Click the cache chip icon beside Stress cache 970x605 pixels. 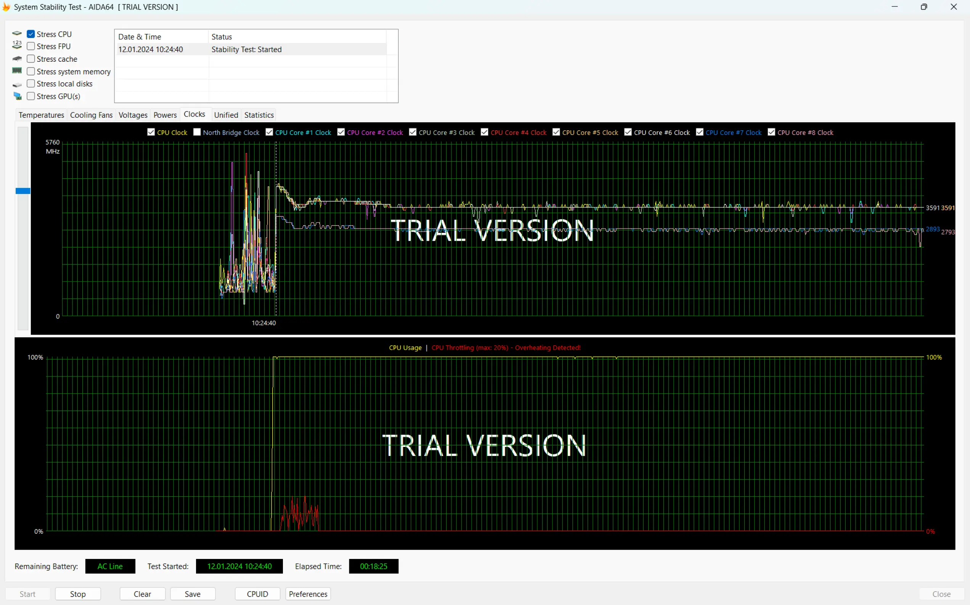[x=17, y=59]
